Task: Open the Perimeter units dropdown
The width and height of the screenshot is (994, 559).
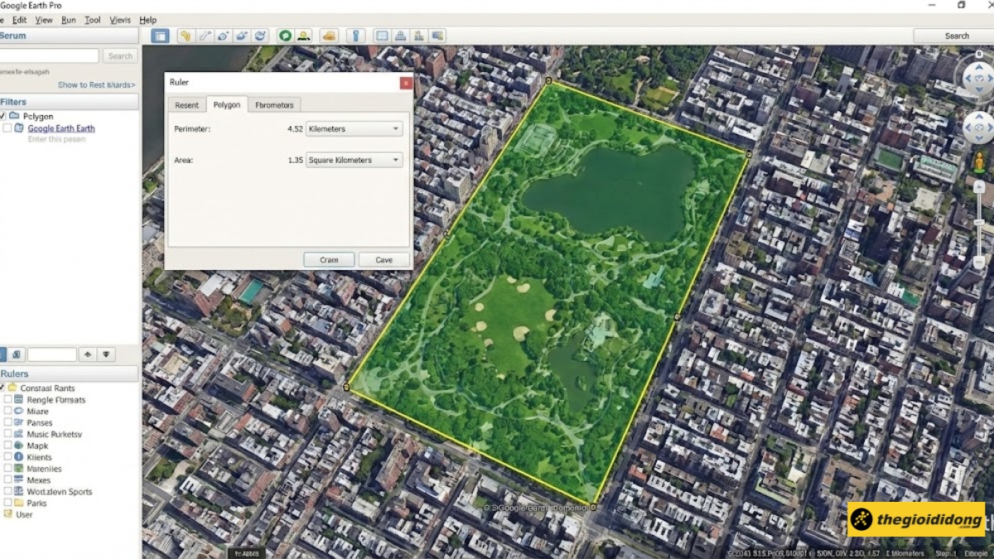Action: [395, 128]
